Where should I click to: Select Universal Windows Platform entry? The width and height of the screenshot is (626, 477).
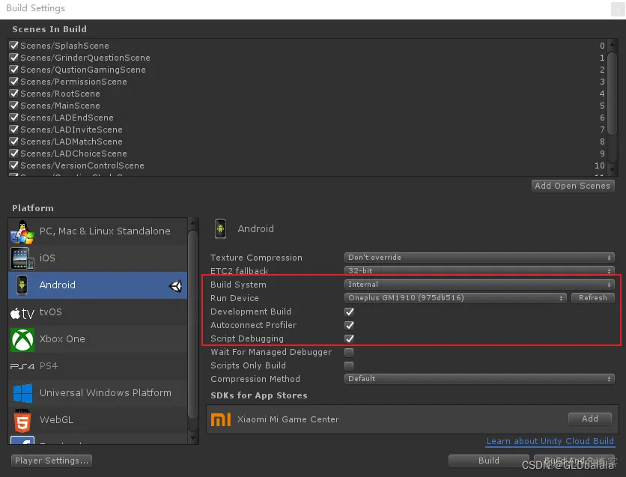click(x=98, y=393)
